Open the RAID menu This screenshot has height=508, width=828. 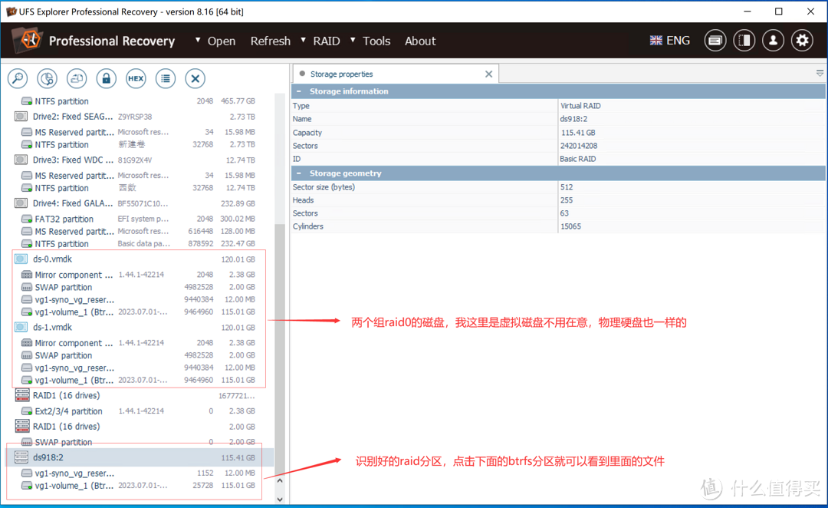pos(327,41)
